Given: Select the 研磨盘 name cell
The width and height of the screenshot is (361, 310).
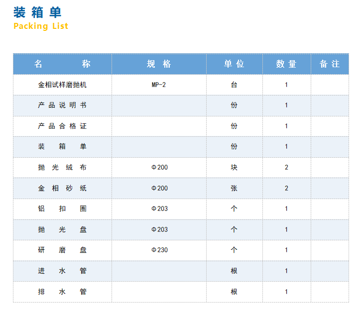Looking at the screenshot, I should pyautogui.click(x=62, y=250).
